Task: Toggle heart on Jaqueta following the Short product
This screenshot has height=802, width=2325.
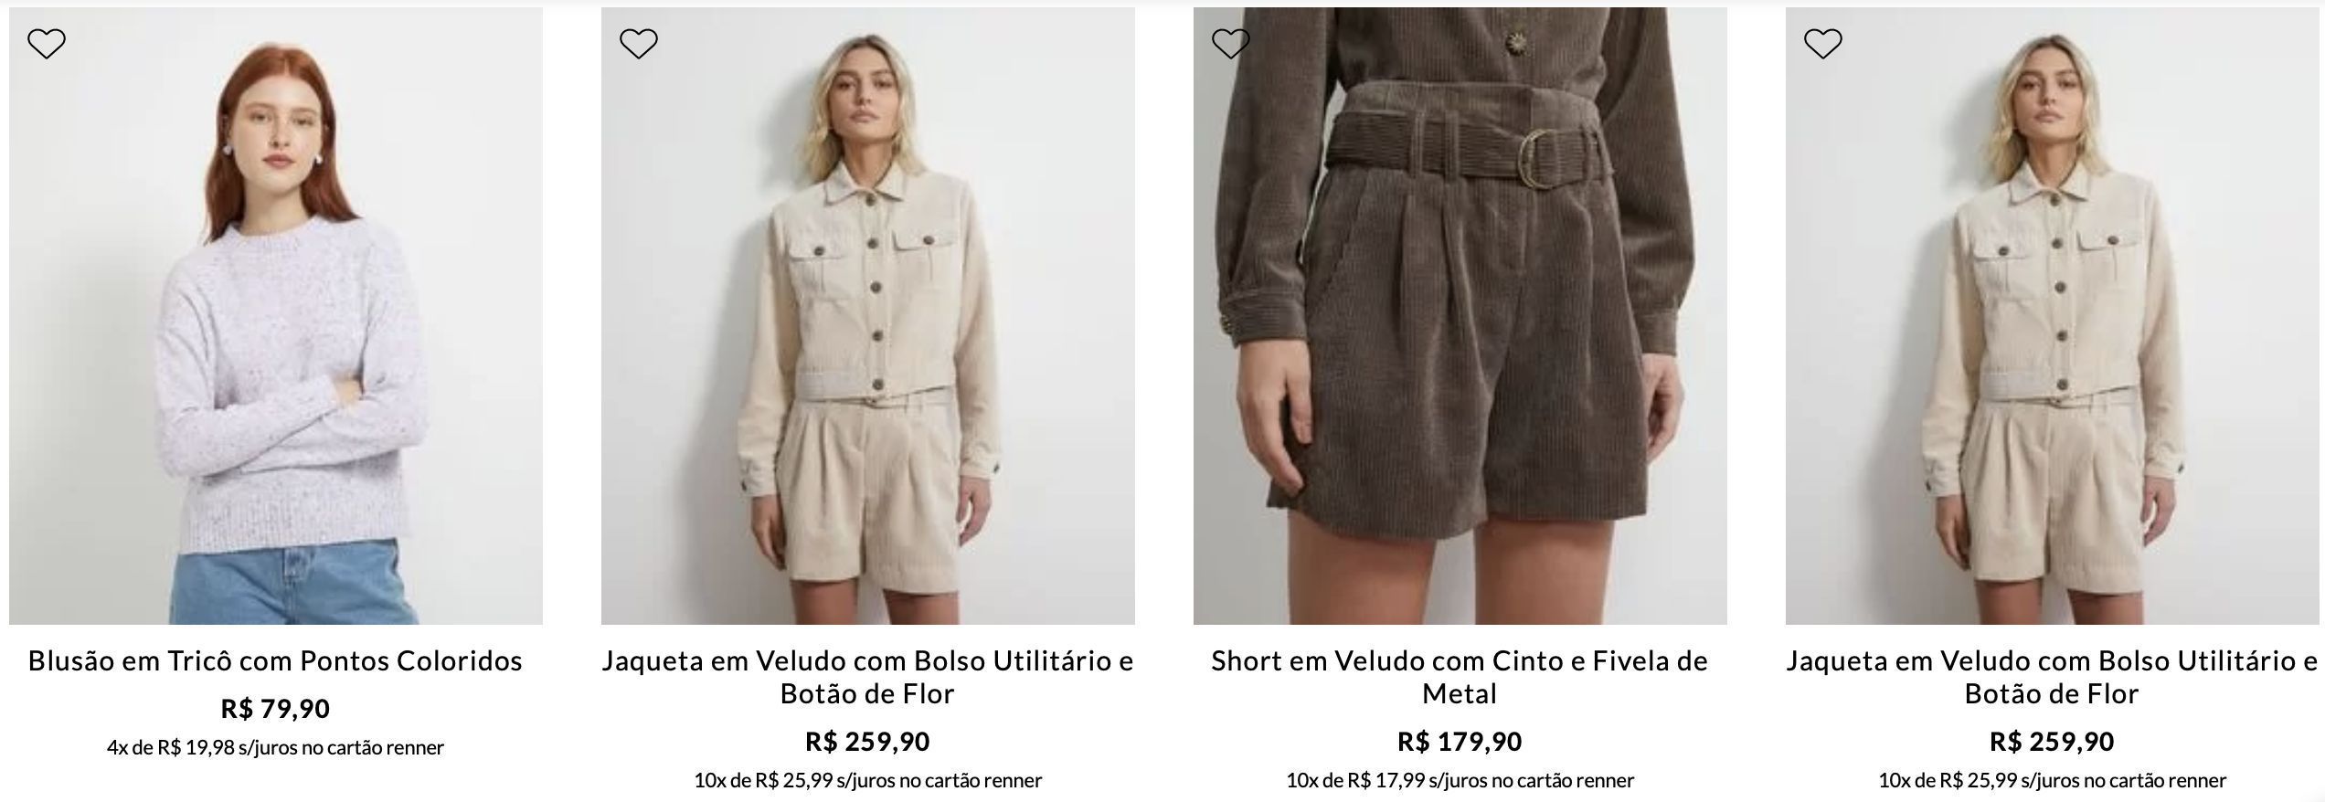Action: pos(1822,43)
